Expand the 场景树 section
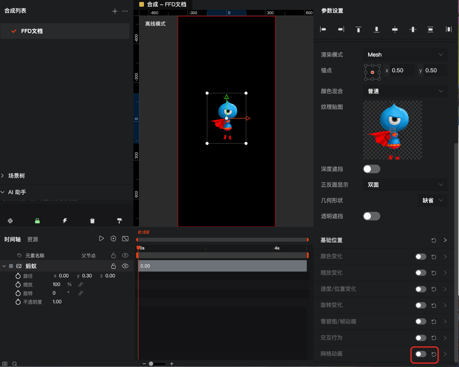This screenshot has height=367, width=459. [x=2, y=176]
